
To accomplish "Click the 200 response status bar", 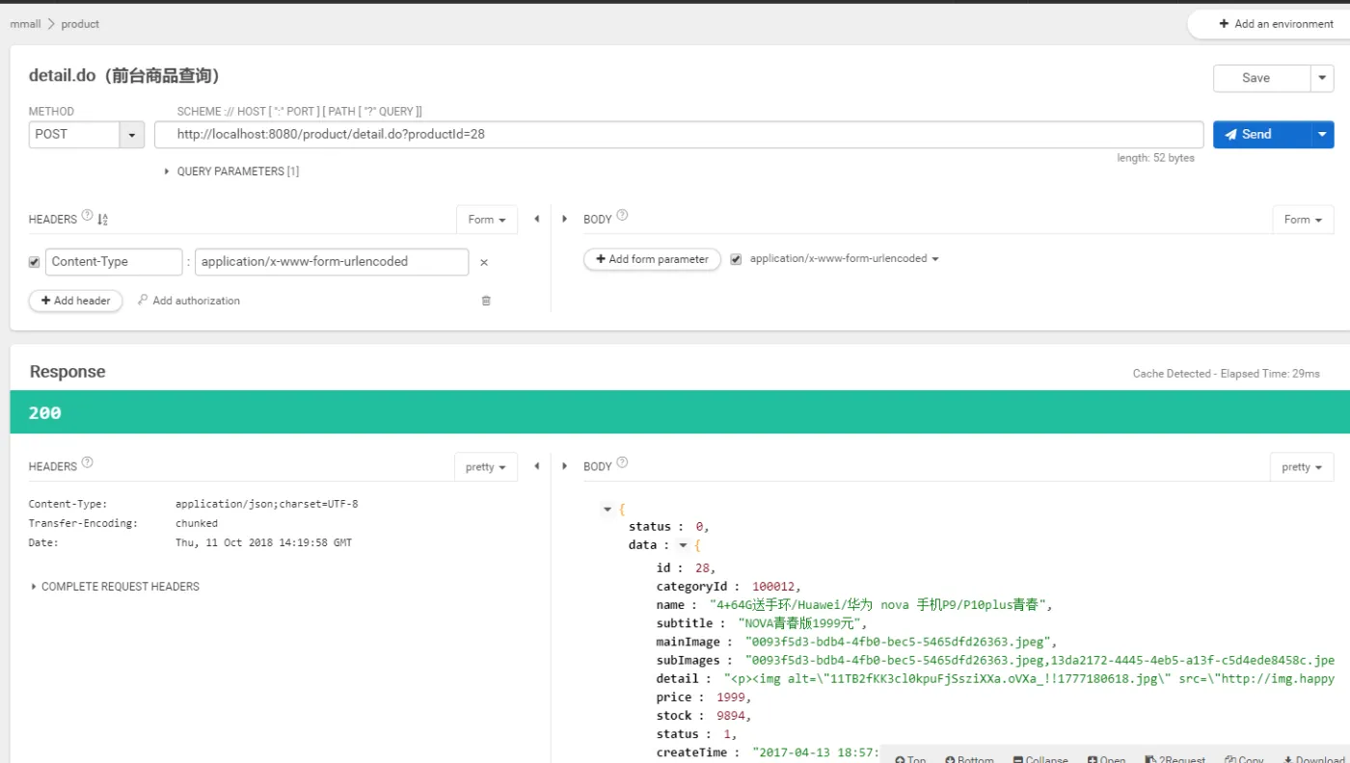I will click(679, 412).
